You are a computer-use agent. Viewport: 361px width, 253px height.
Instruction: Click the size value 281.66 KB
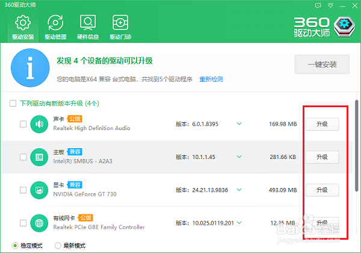coord(283,157)
